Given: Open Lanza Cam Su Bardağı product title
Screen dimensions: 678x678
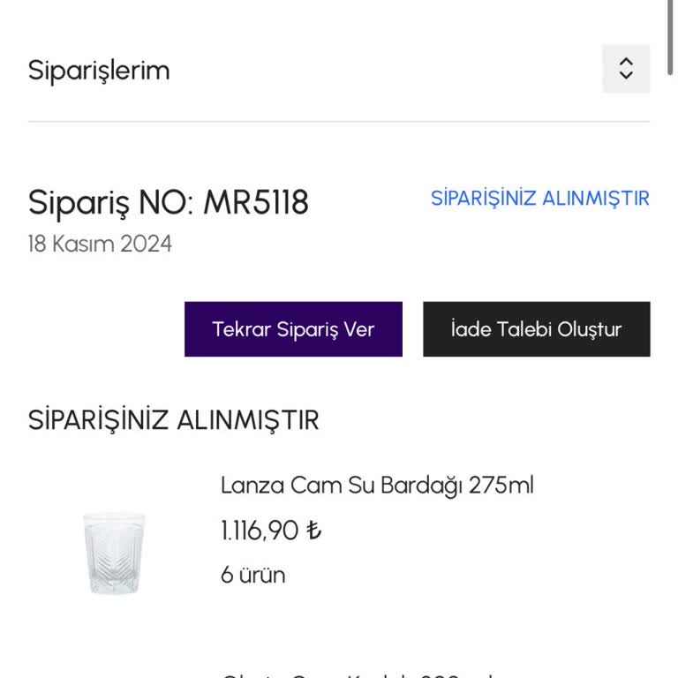Looking at the screenshot, I should click(377, 485).
